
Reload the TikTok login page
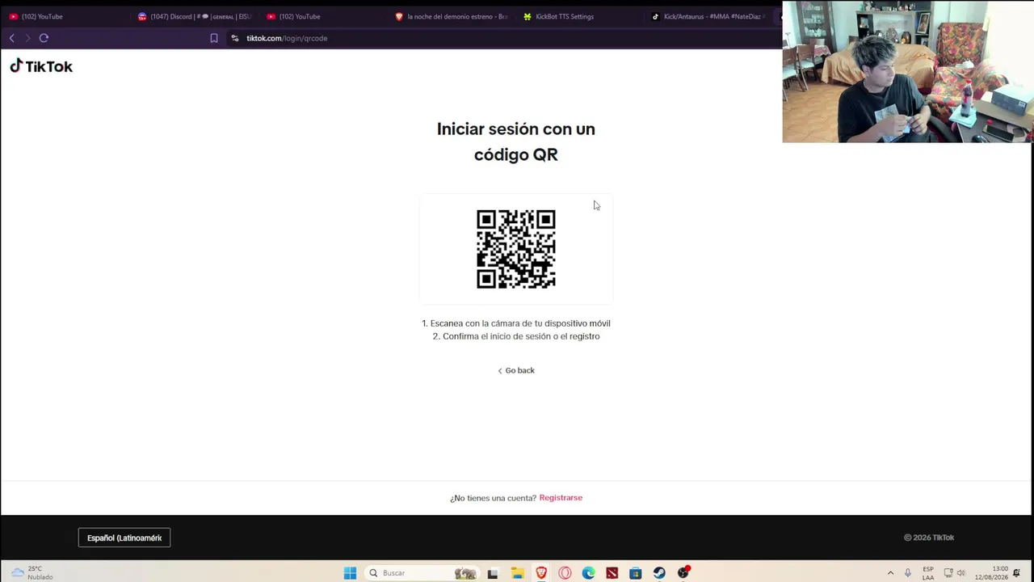coord(44,38)
